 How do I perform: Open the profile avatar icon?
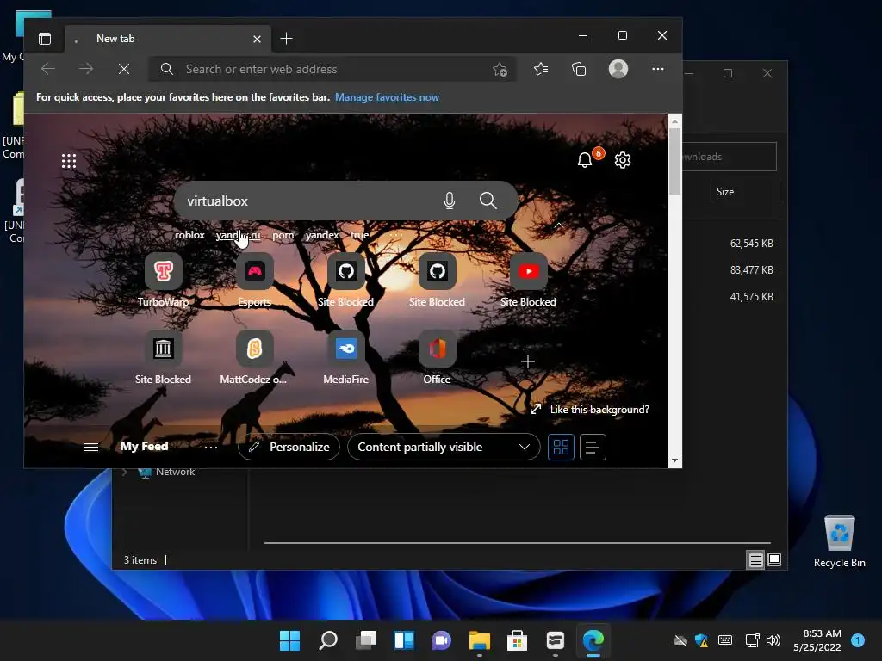(x=618, y=69)
